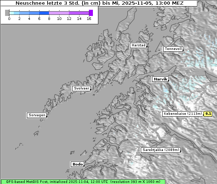The height and width of the screenshot is (184, 217).
Task: Click the Narvik city label
Action: pyautogui.click(x=160, y=79)
